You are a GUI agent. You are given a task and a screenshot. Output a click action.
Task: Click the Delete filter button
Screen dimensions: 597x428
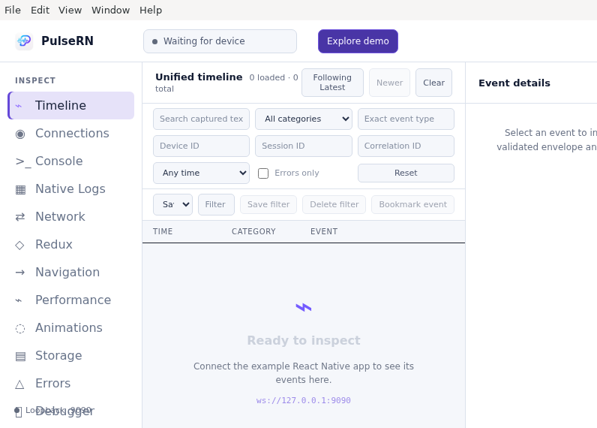[334, 205]
